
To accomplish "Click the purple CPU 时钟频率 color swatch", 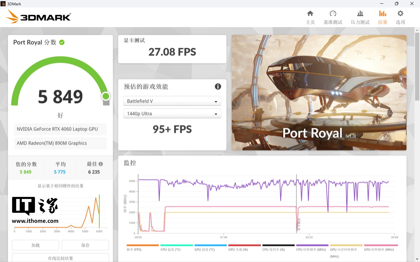I will [x=312, y=245].
